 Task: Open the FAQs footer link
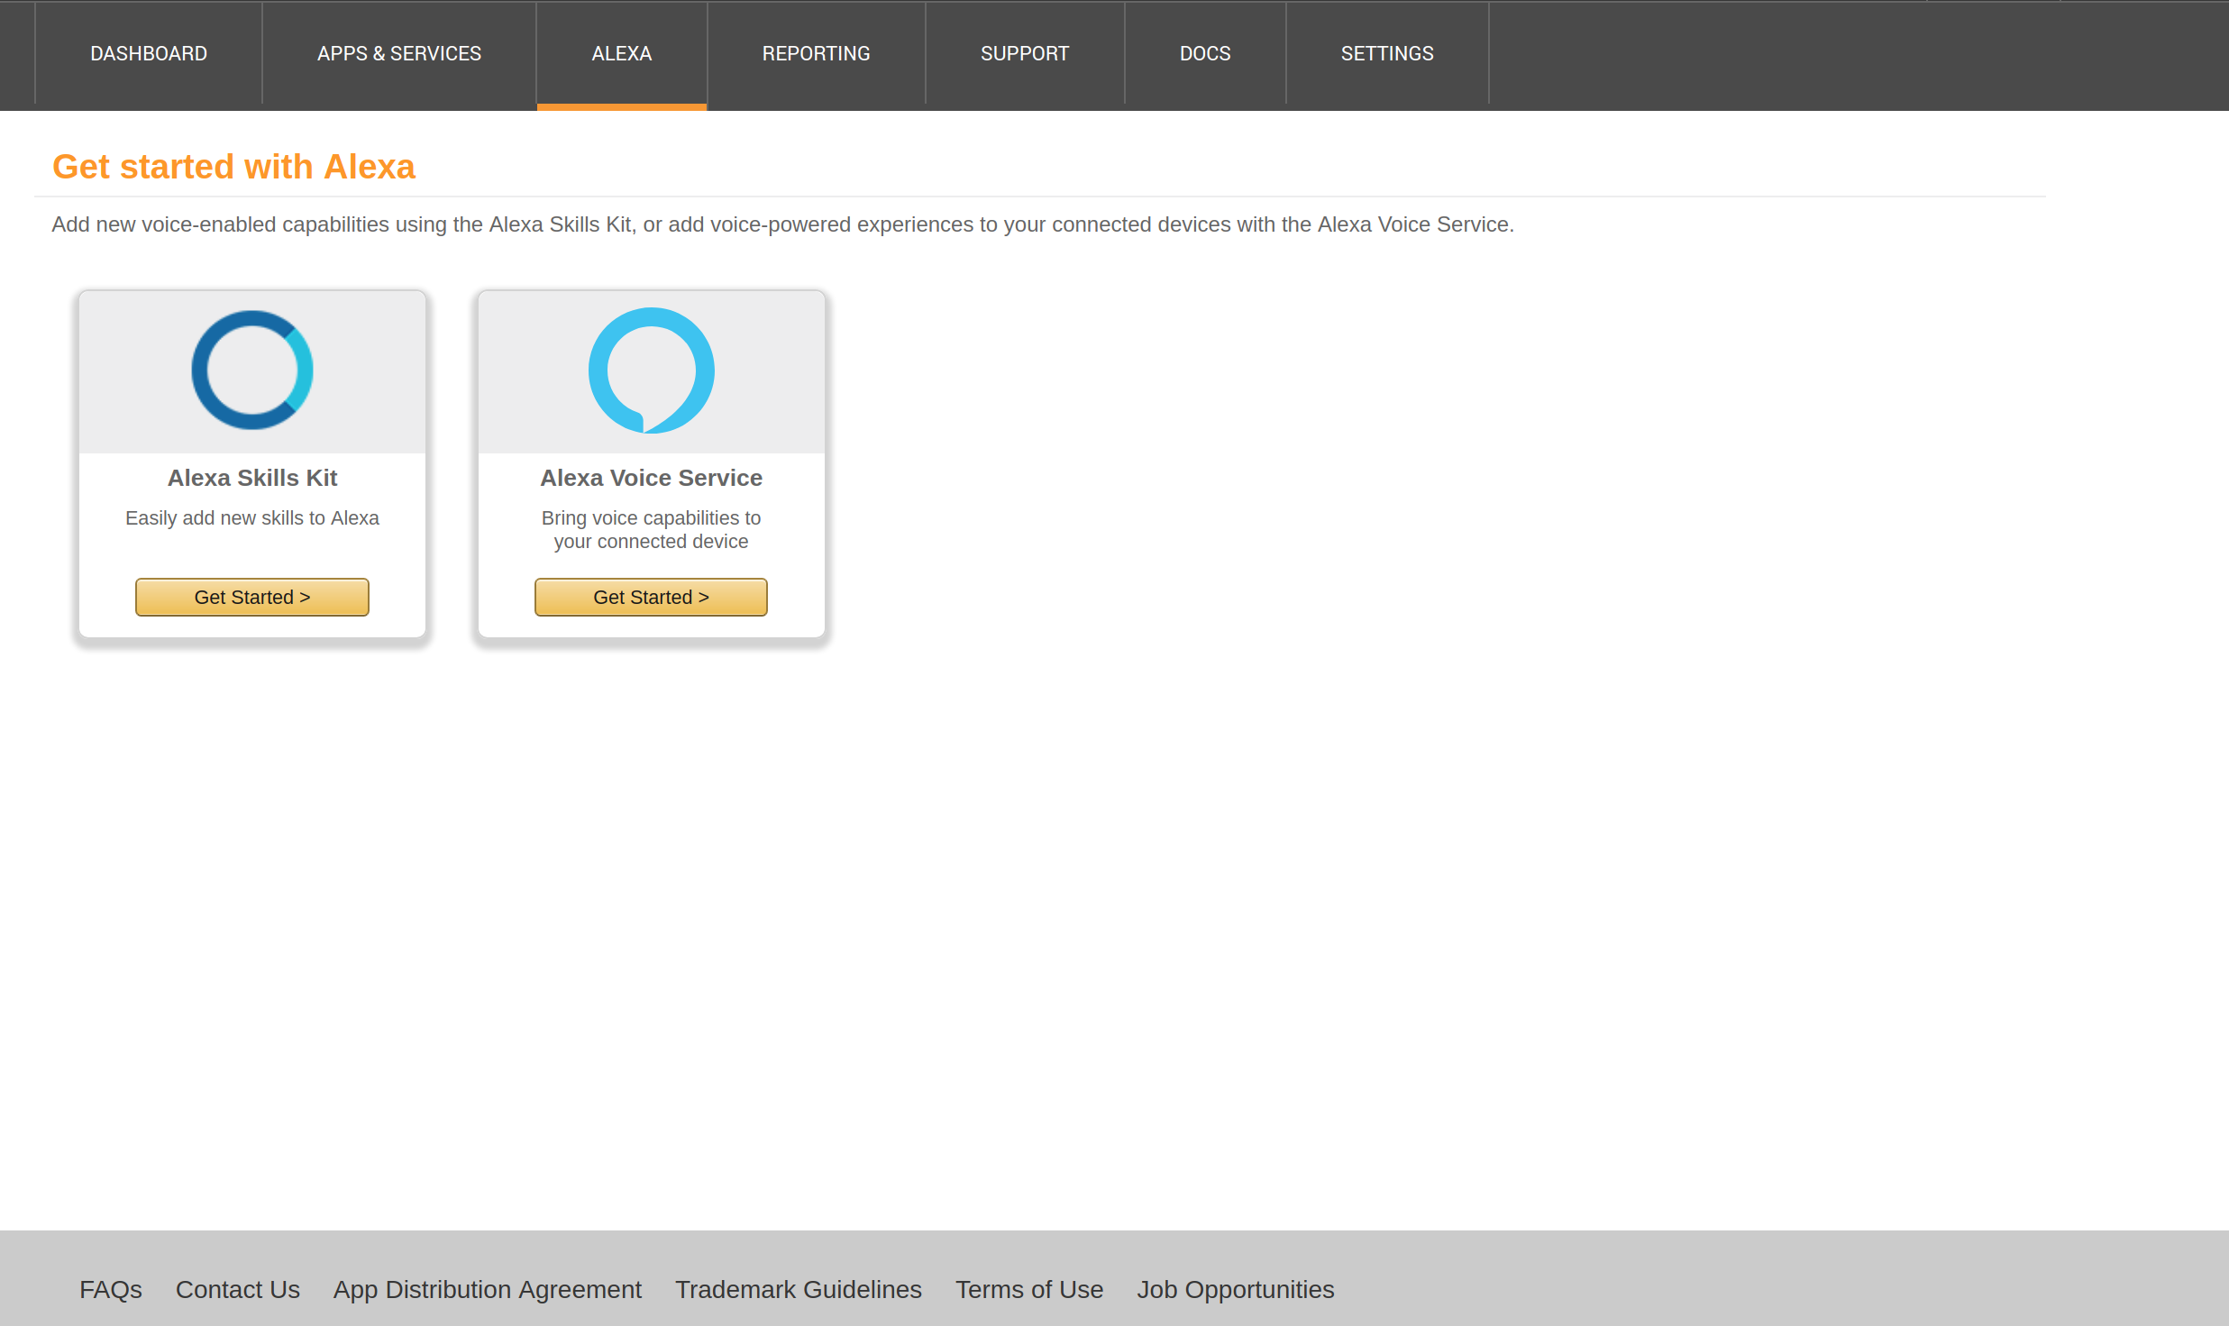click(111, 1289)
